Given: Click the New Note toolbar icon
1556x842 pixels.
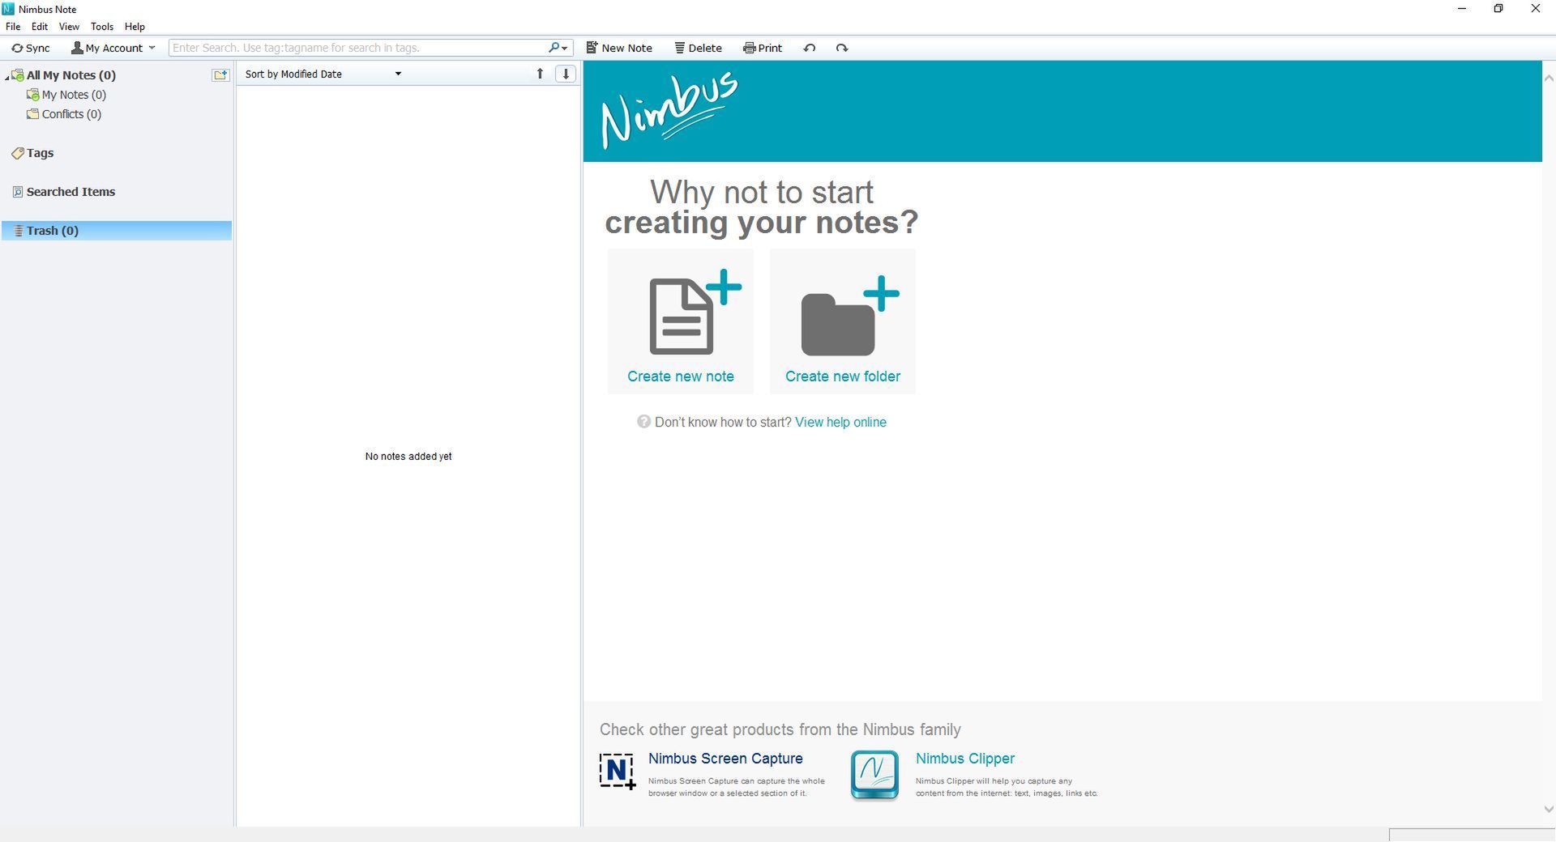Looking at the screenshot, I should pyautogui.click(x=592, y=48).
